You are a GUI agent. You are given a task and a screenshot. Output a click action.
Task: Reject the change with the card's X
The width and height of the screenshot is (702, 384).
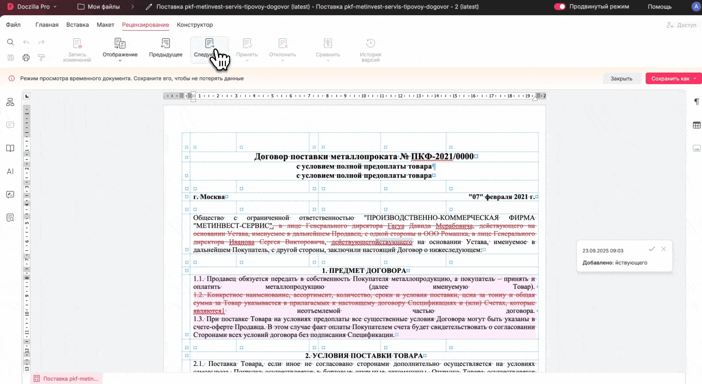coord(663,249)
